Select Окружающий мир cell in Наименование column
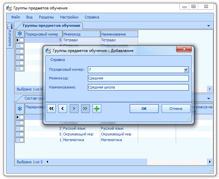The image size is (219, 179). coord(119,134)
